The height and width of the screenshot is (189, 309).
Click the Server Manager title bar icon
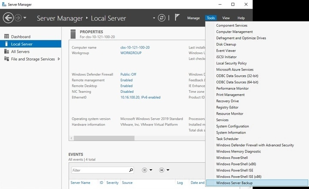point(4,4)
